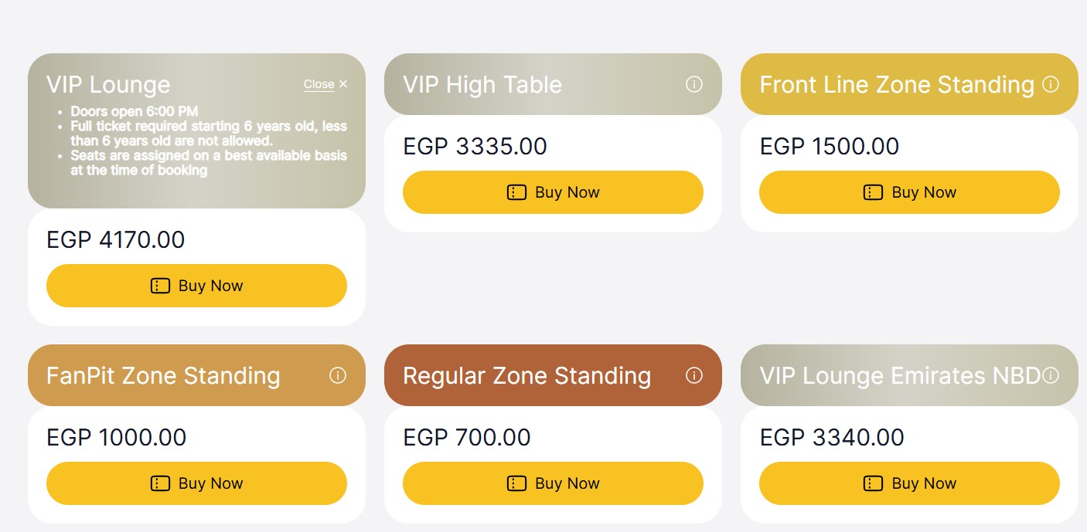Select the Front Line Zone Standing header

click(897, 84)
